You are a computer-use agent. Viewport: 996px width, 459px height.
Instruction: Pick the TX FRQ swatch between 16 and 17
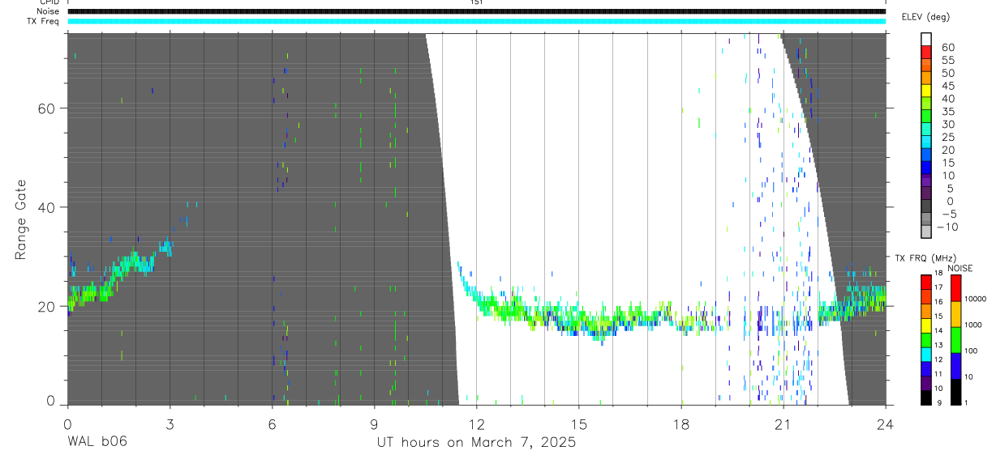pyautogui.click(x=926, y=296)
